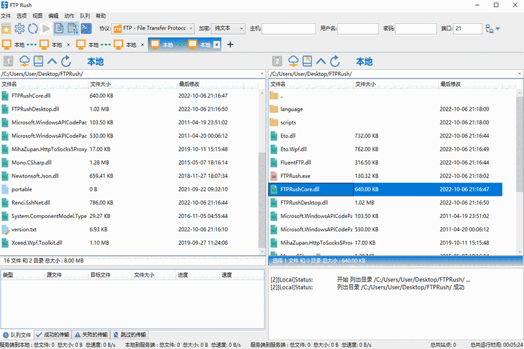Click left pane refresh icon
Viewport: 524px width, 349px height.
click(x=65, y=62)
